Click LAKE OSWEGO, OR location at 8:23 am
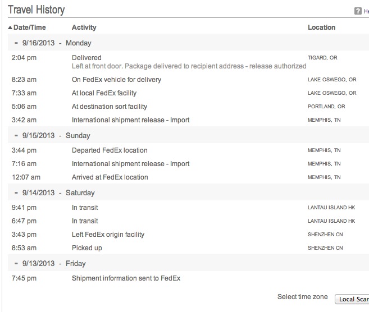This screenshot has height=312, width=369. click(332, 80)
